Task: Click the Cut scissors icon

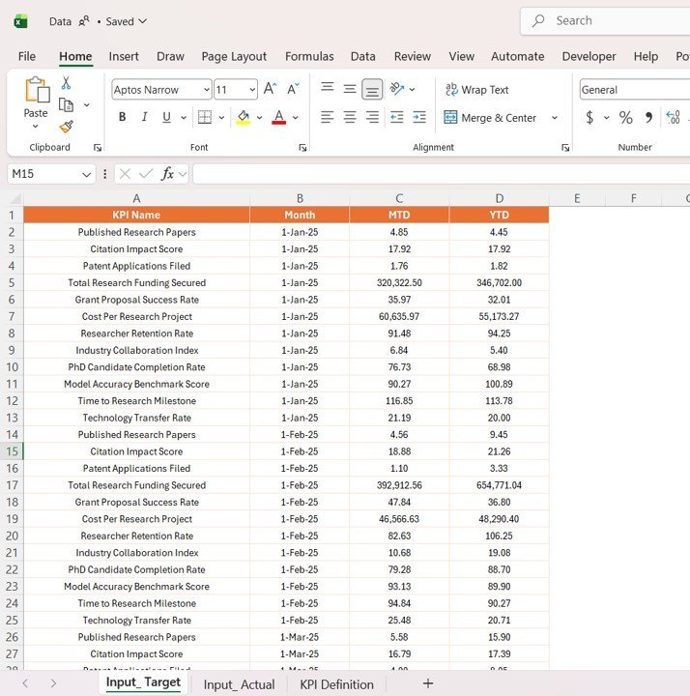Action: coord(66,83)
